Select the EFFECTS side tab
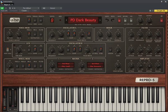168x112 pixels. [x=4, y=102]
